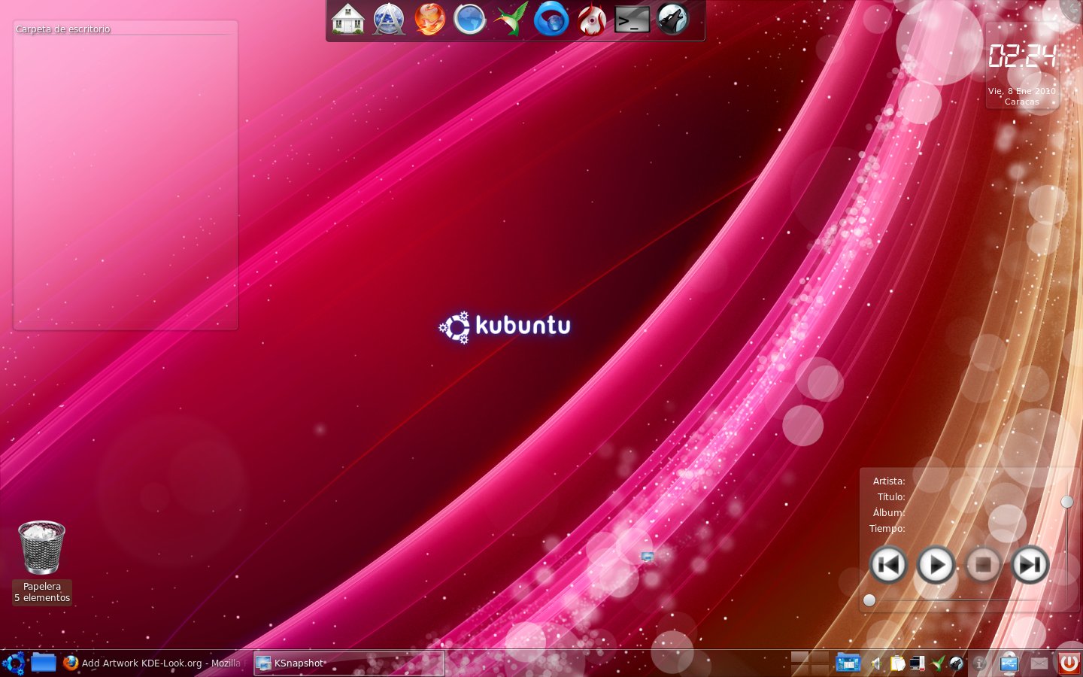Open the blue dashboard folder icon in the tray
1083x677 pixels.
click(848, 663)
